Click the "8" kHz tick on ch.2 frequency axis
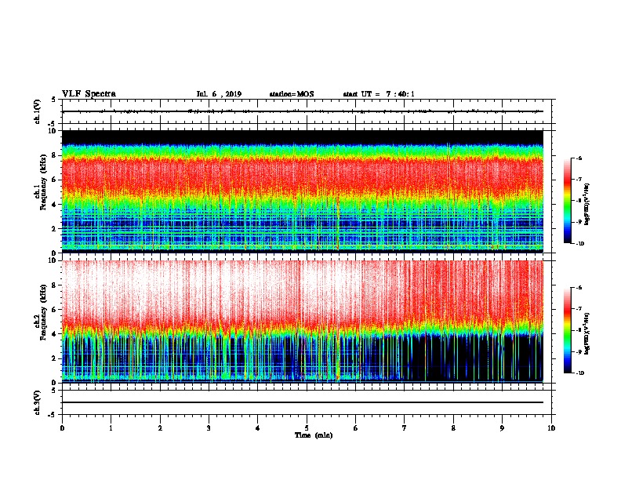The width and height of the screenshot is (621, 480). (x=54, y=285)
